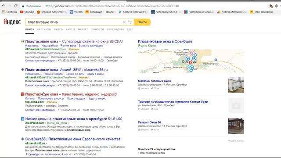The width and height of the screenshot is (281, 158).
Task: Open Ремонт Окон 56 photo thumbnail
Action: point(236,126)
